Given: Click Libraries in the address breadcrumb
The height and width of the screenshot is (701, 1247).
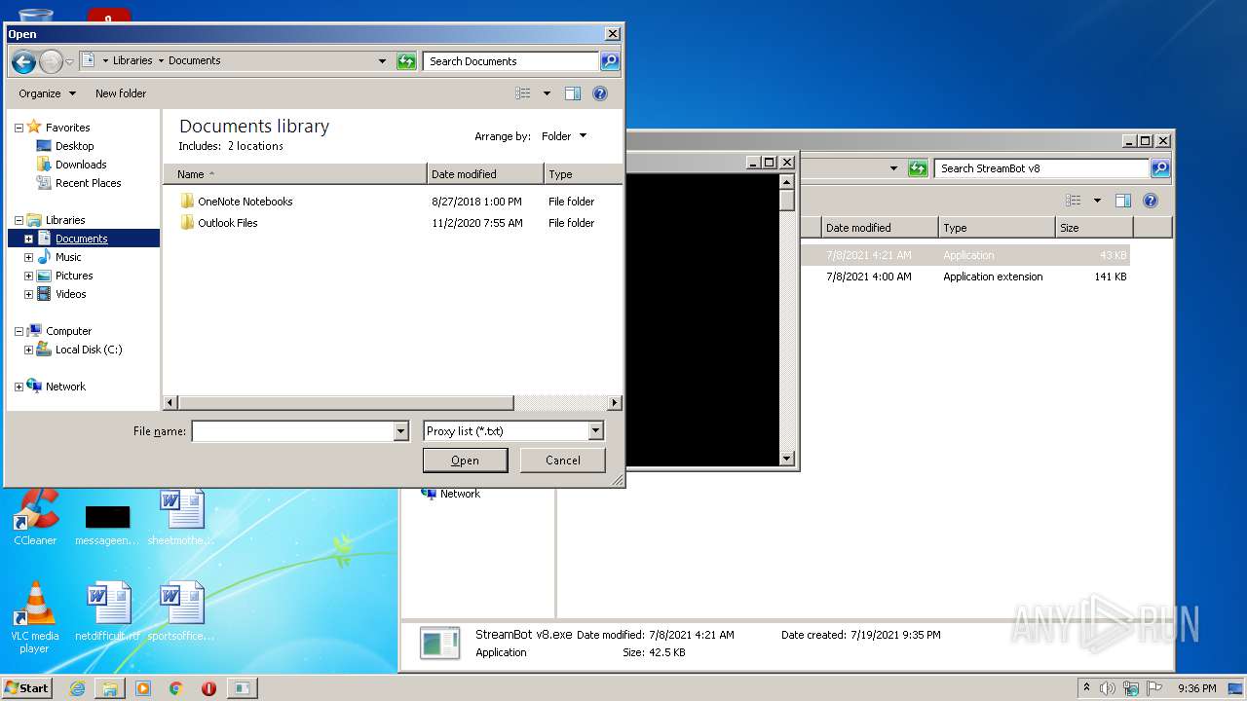Looking at the screenshot, I should click(x=132, y=60).
